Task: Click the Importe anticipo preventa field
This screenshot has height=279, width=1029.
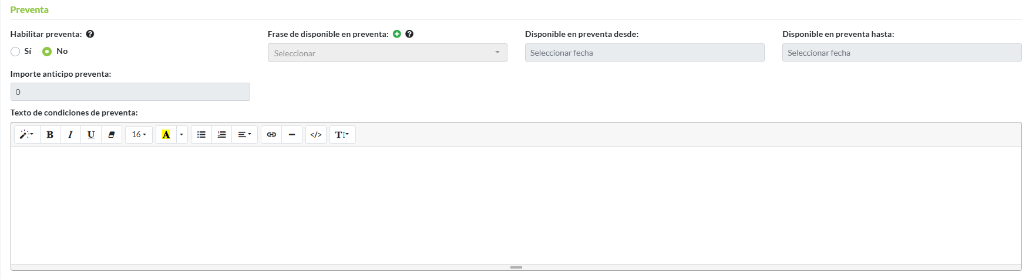Action: 130,92
